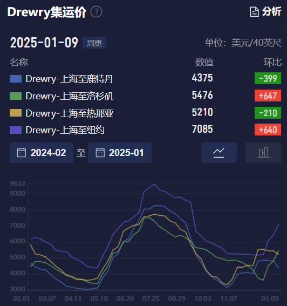Open start date picker 2024-02
The height and width of the screenshot is (306, 287).
[x=42, y=153]
